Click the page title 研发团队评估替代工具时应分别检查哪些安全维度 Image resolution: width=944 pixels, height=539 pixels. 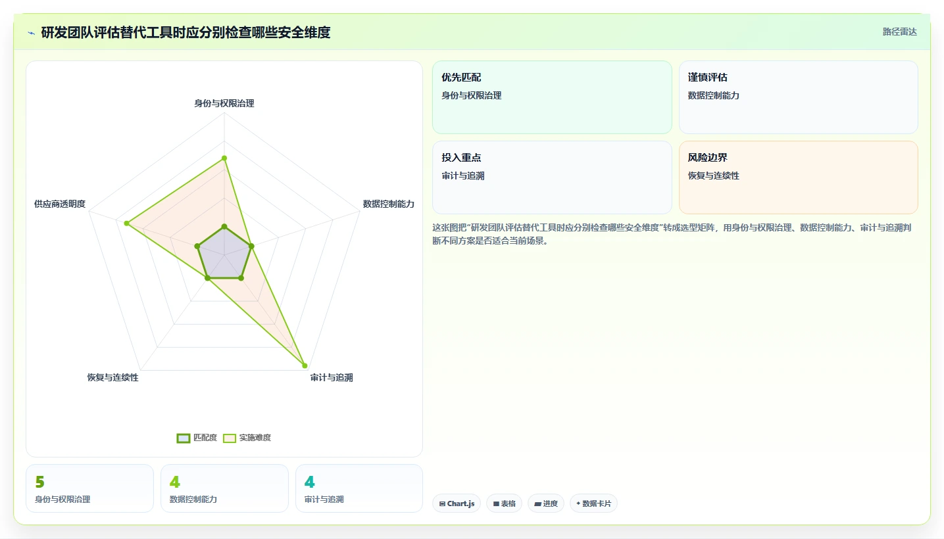tap(186, 32)
